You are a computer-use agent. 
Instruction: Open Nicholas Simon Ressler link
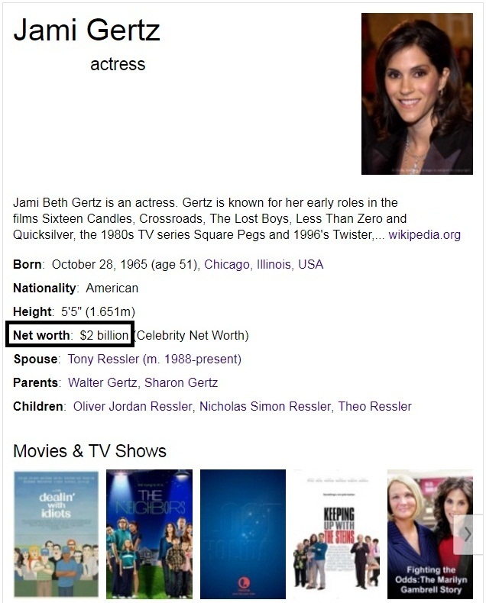coord(265,407)
